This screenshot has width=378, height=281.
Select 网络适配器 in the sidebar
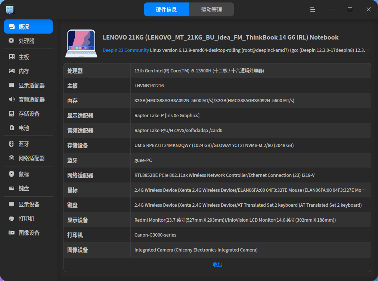(x=28, y=158)
